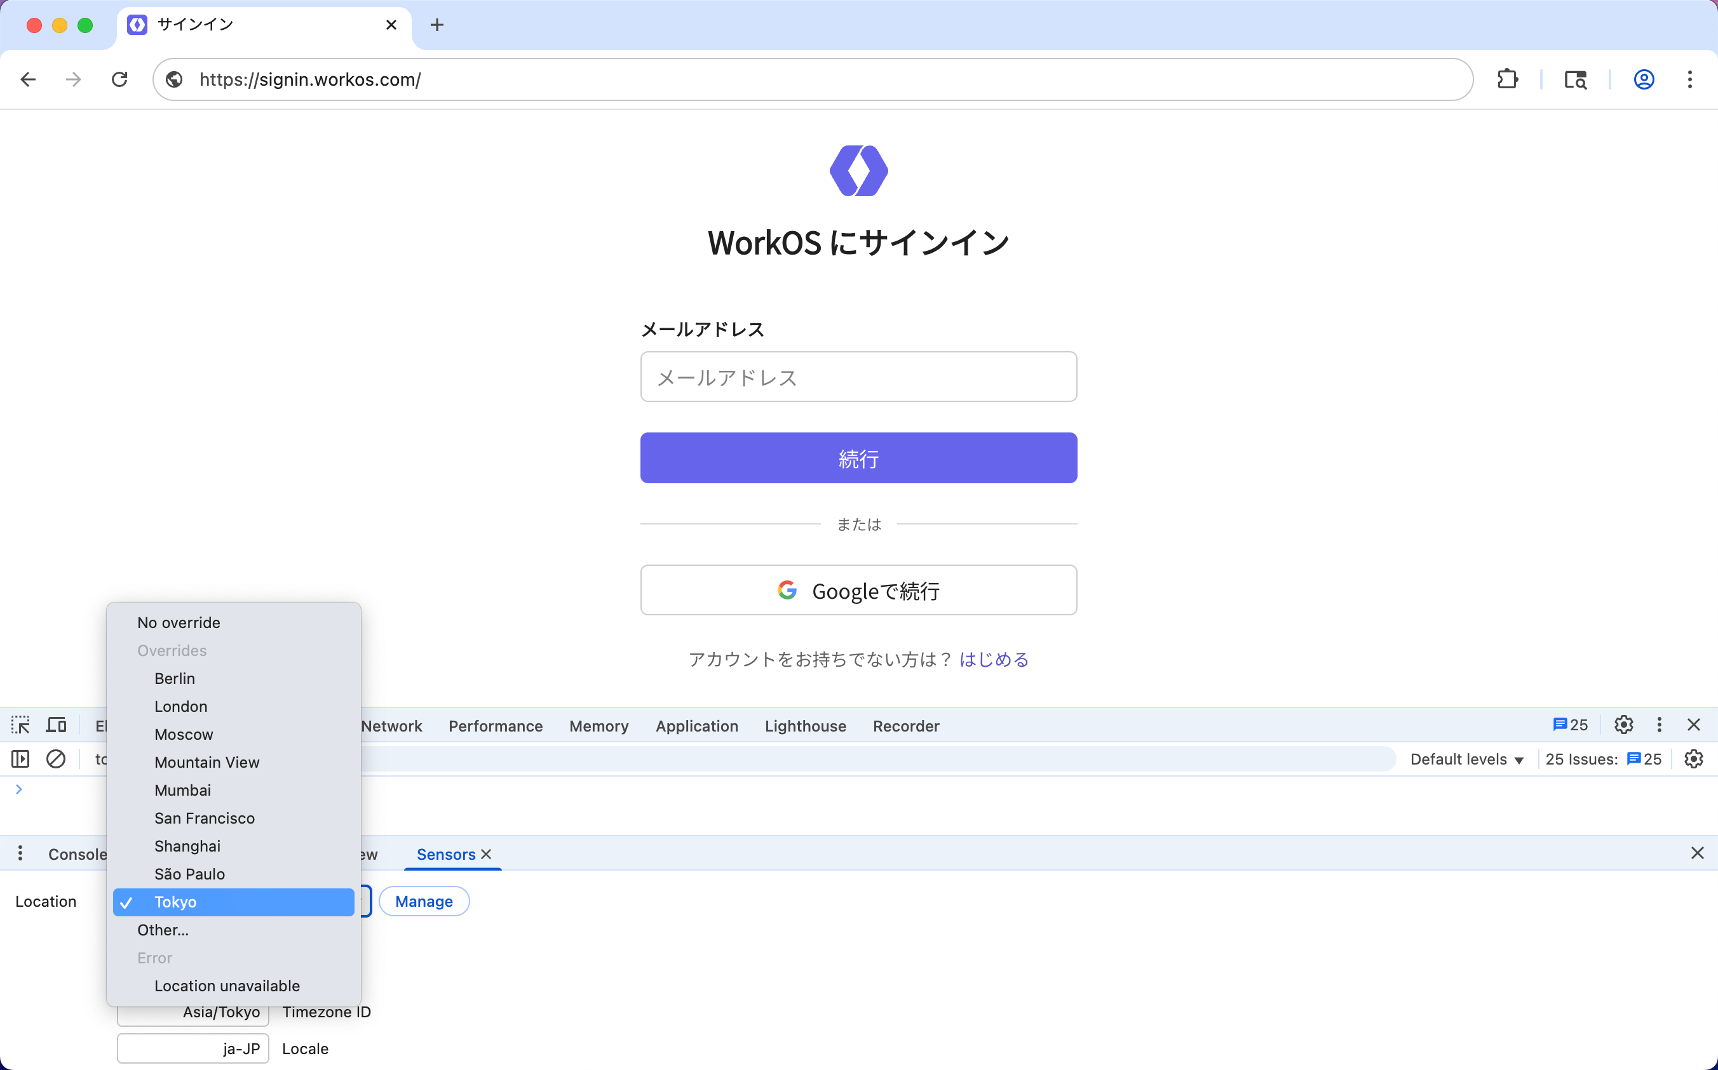Select the No override option

click(x=179, y=622)
